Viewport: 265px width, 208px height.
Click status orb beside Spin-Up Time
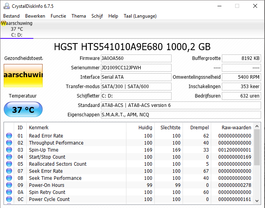[x=9, y=150]
